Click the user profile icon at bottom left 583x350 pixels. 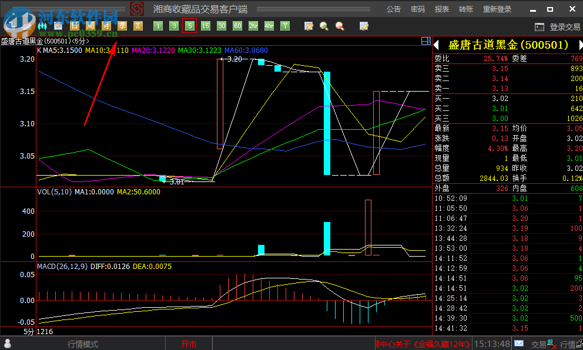8,344
